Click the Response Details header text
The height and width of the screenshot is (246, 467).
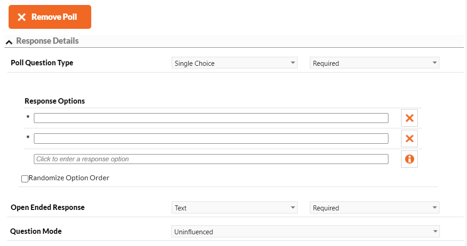pos(47,41)
